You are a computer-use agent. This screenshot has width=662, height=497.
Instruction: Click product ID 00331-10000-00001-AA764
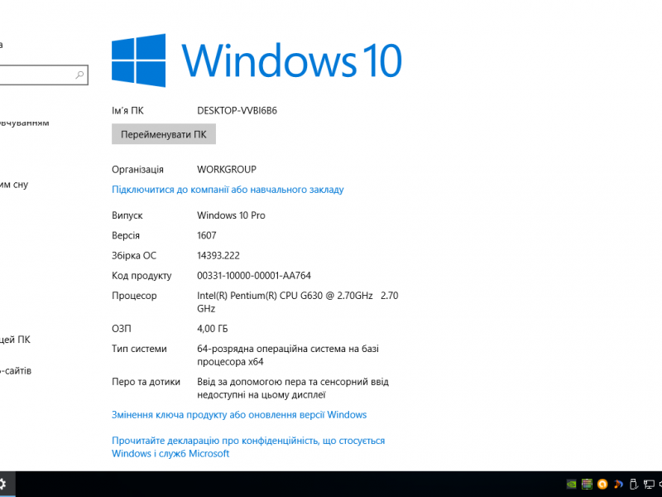(x=254, y=276)
